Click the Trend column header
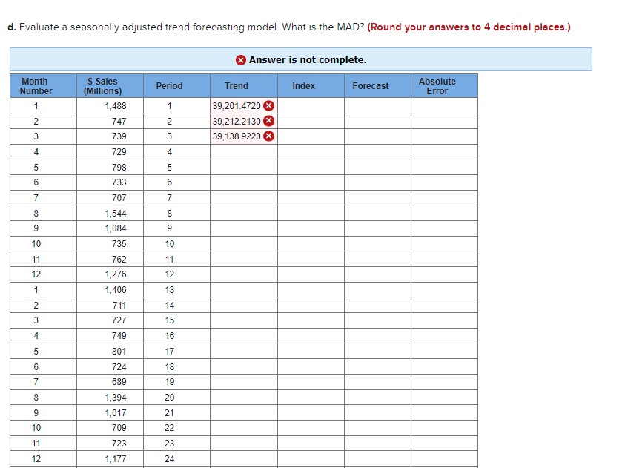This screenshot has height=468, width=625. pyautogui.click(x=244, y=86)
